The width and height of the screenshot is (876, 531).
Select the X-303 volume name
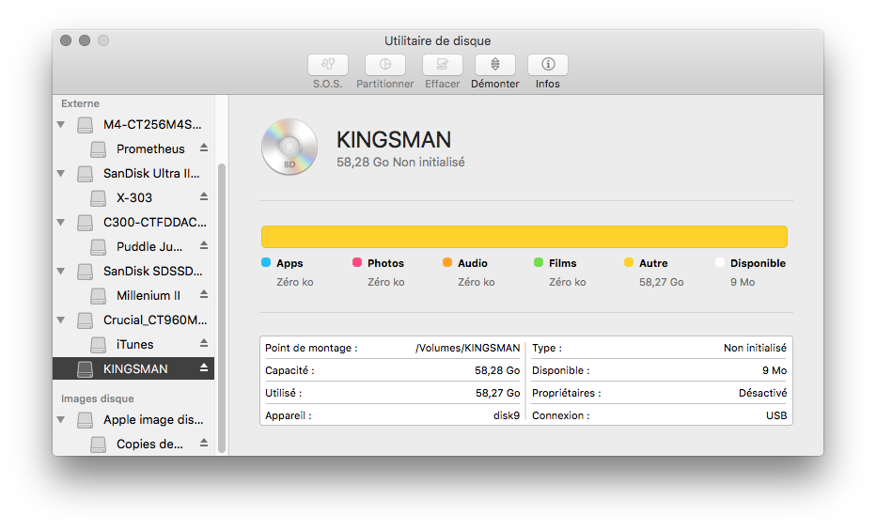(134, 197)
